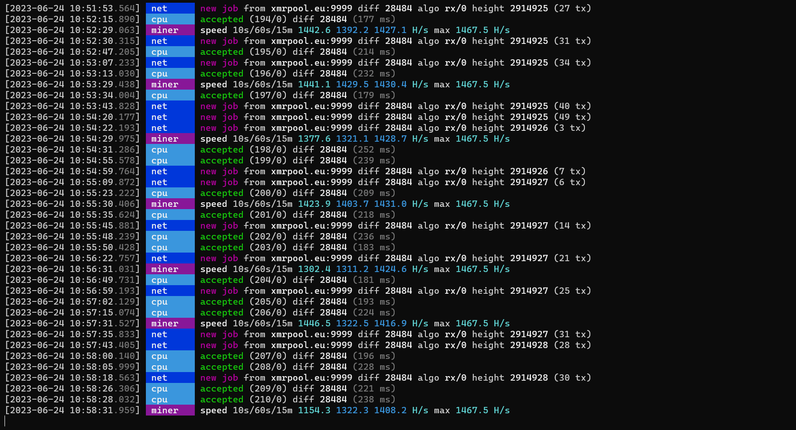Select the miner tag at 10:52:29.063
The width and height of the screenshot is (796, 430).
click(170, 30)
